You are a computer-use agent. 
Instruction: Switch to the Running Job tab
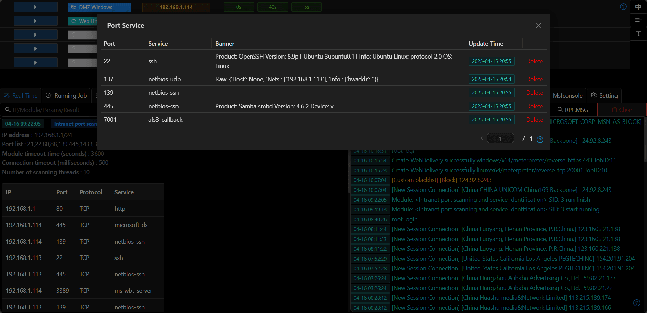[66, 96]
